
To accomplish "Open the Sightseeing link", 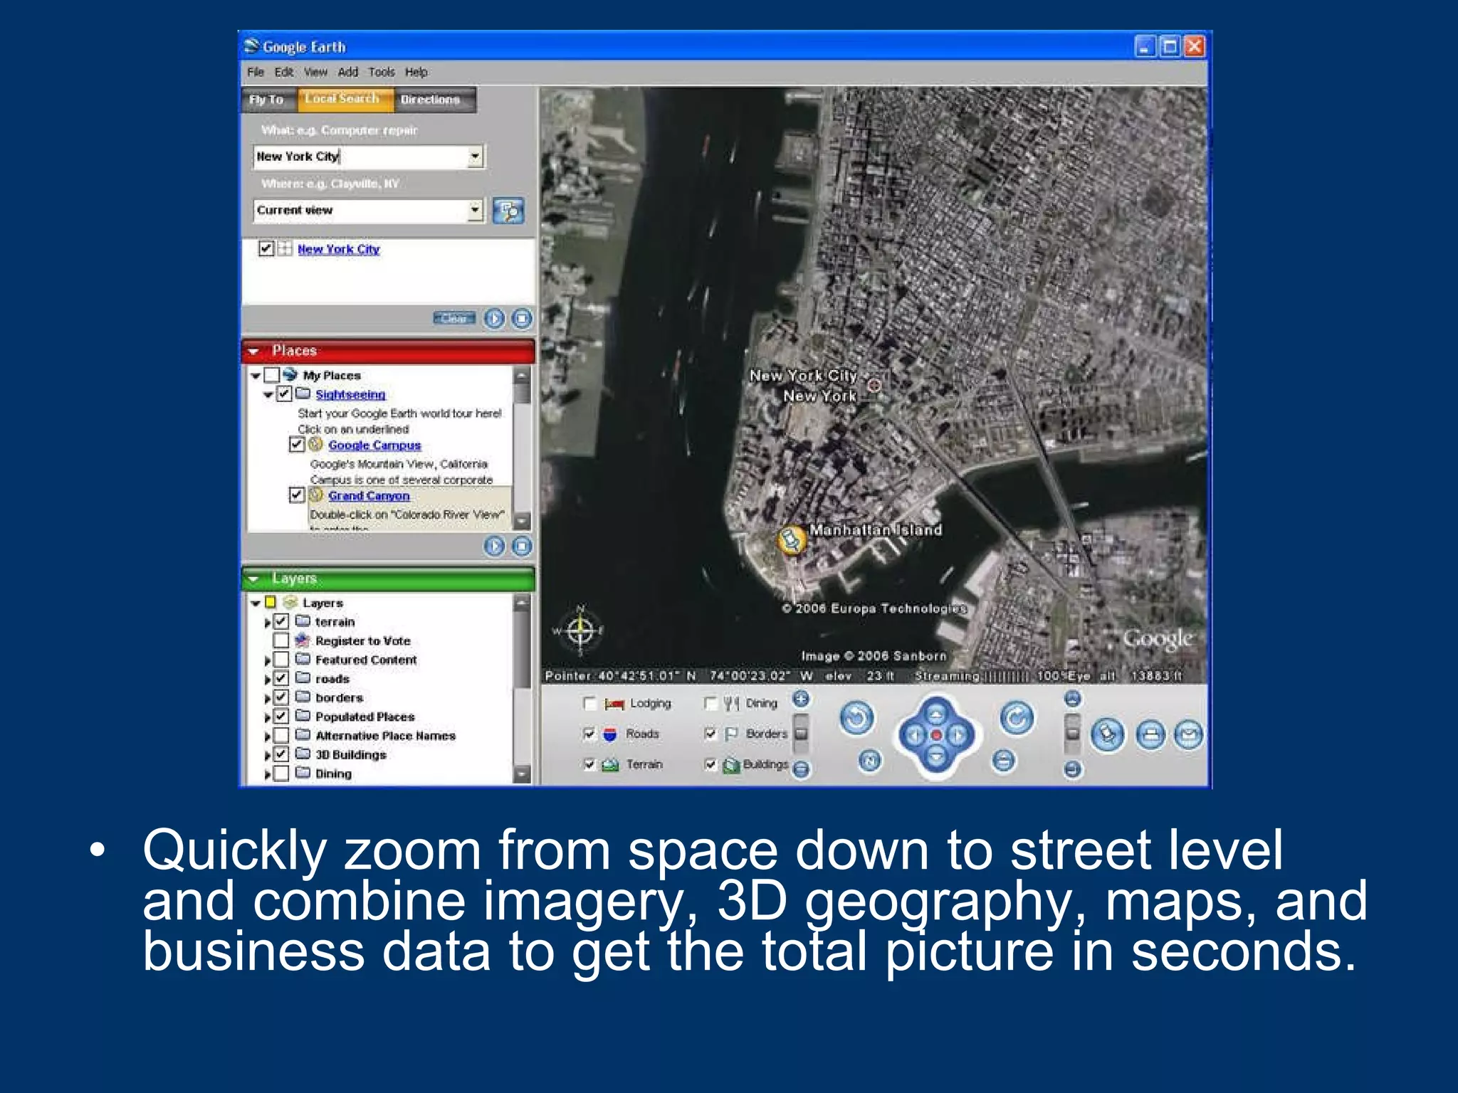I will coord(350,394).
